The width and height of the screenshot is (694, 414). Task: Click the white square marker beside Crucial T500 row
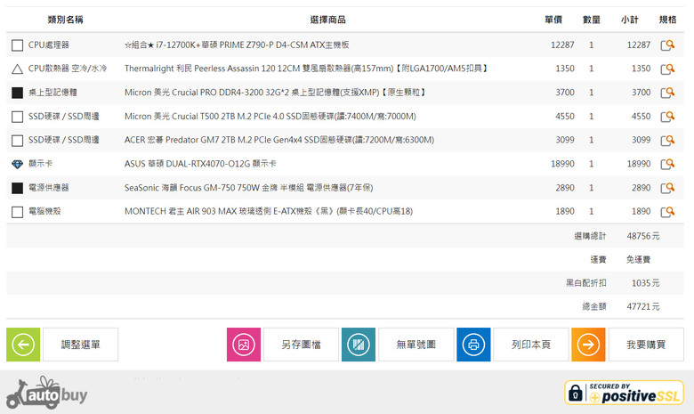pos(17,117)
